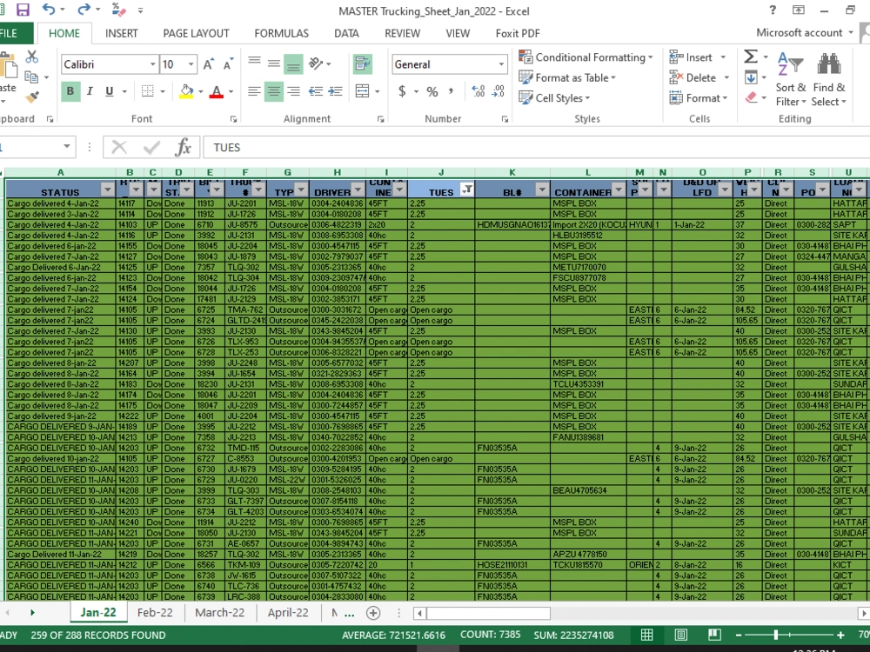
Task: Switch to PAGE LAYOUT tab
Action: coord(196,33)
